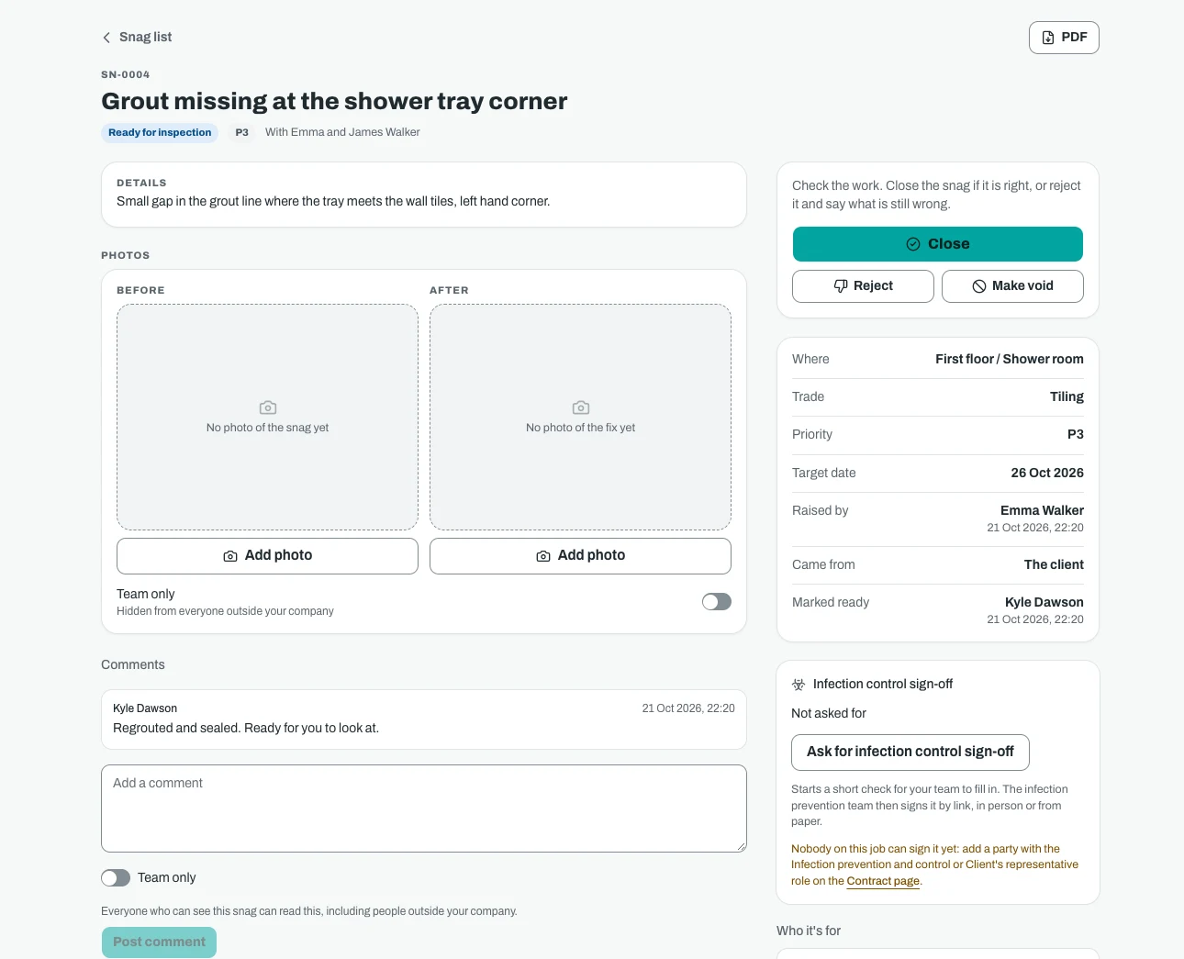1184x959 pixels.
Task: Focus the Add a comment text box
Action: [x=424, y=808]
